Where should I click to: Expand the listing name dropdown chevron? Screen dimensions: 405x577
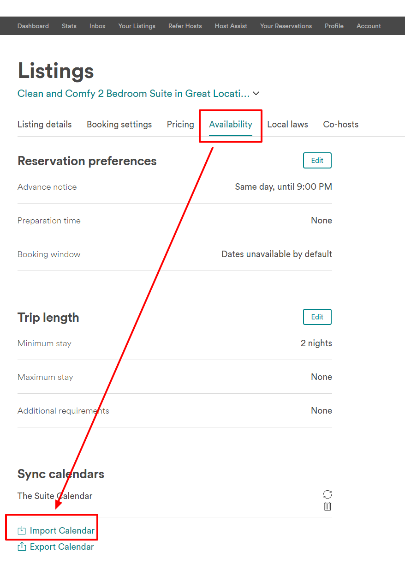[256, 93]
